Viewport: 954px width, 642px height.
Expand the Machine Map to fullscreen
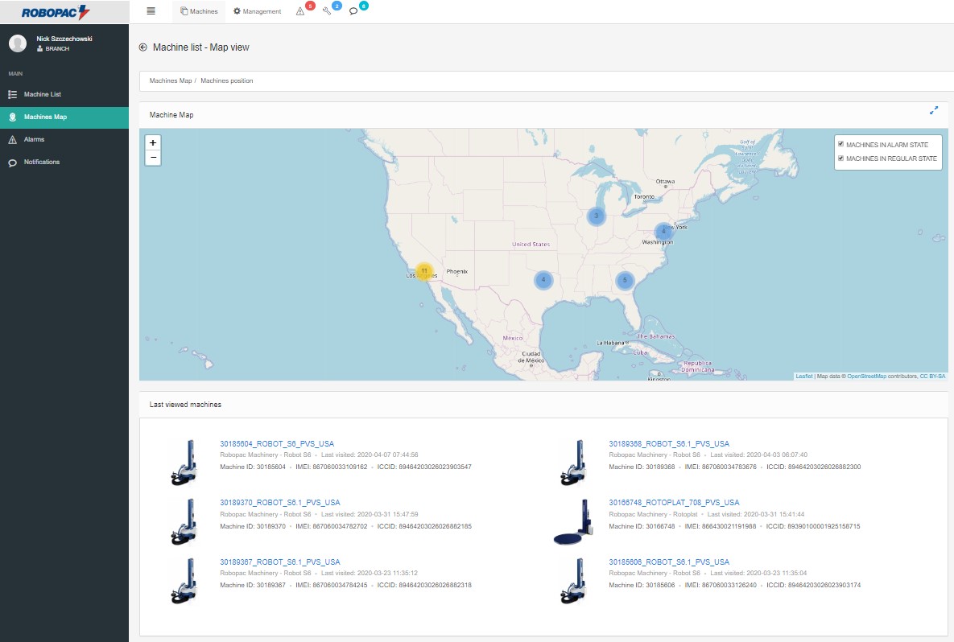(934, 110)
